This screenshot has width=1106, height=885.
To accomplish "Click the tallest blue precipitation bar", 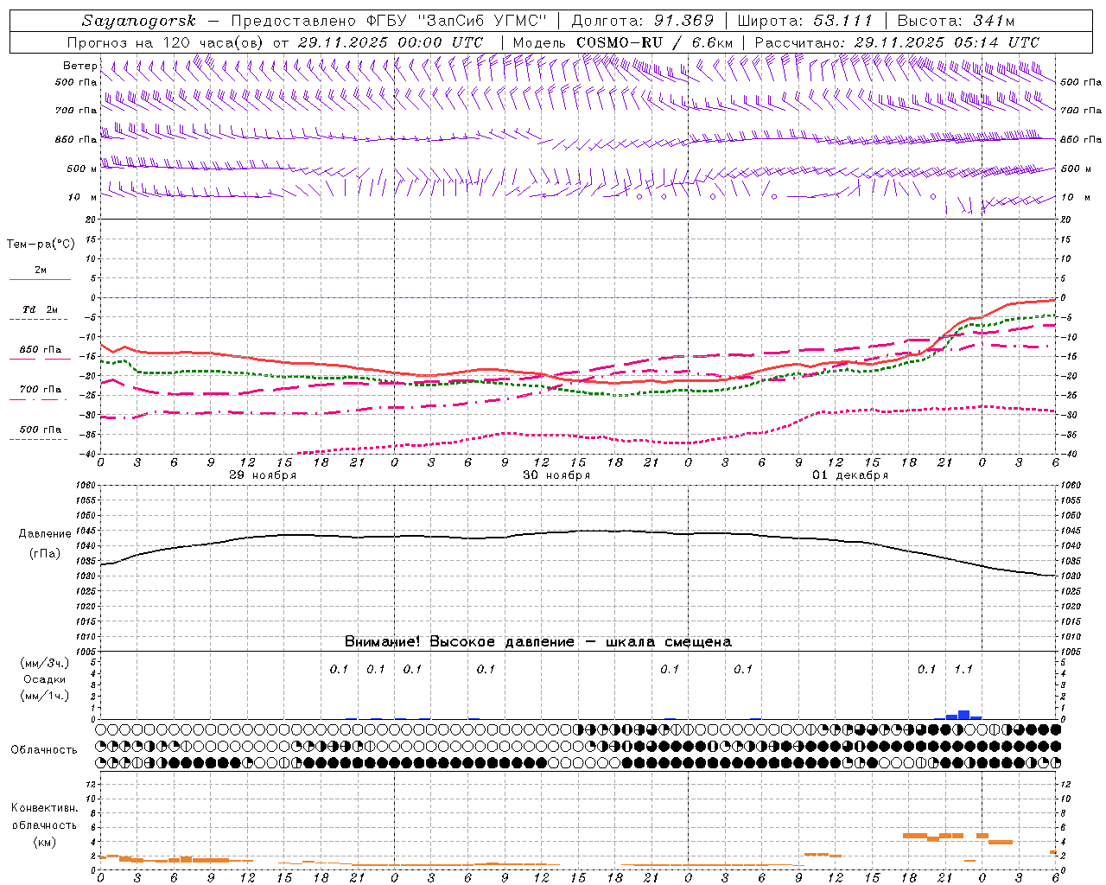I will click(963, 715).
